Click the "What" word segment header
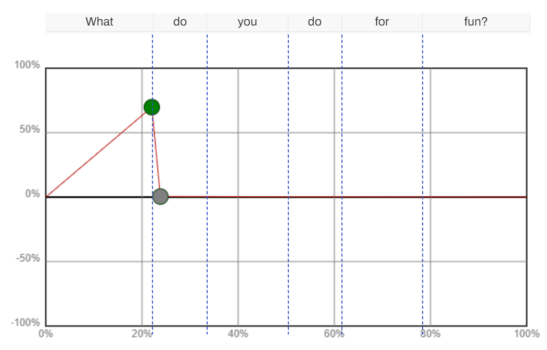 point(99,22)
